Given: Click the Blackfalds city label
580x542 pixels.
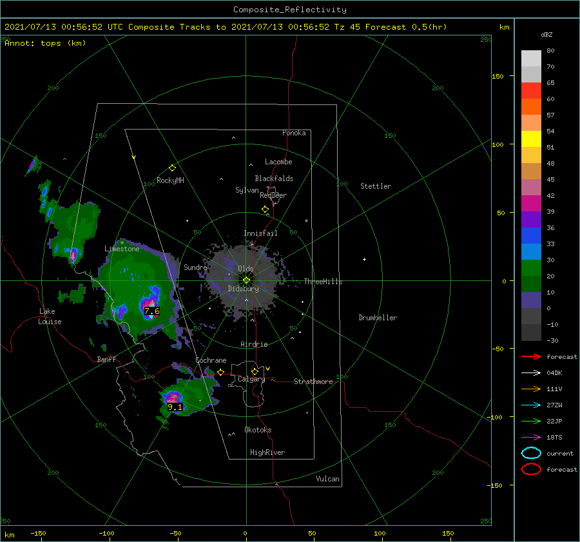Looking at the screenshot, I should [x=274, y=179].
